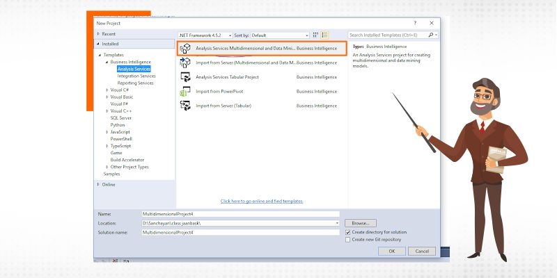Switch to medium icons list view
The height and width of the screenshot is (278, 557).
(x=324, y=34)
